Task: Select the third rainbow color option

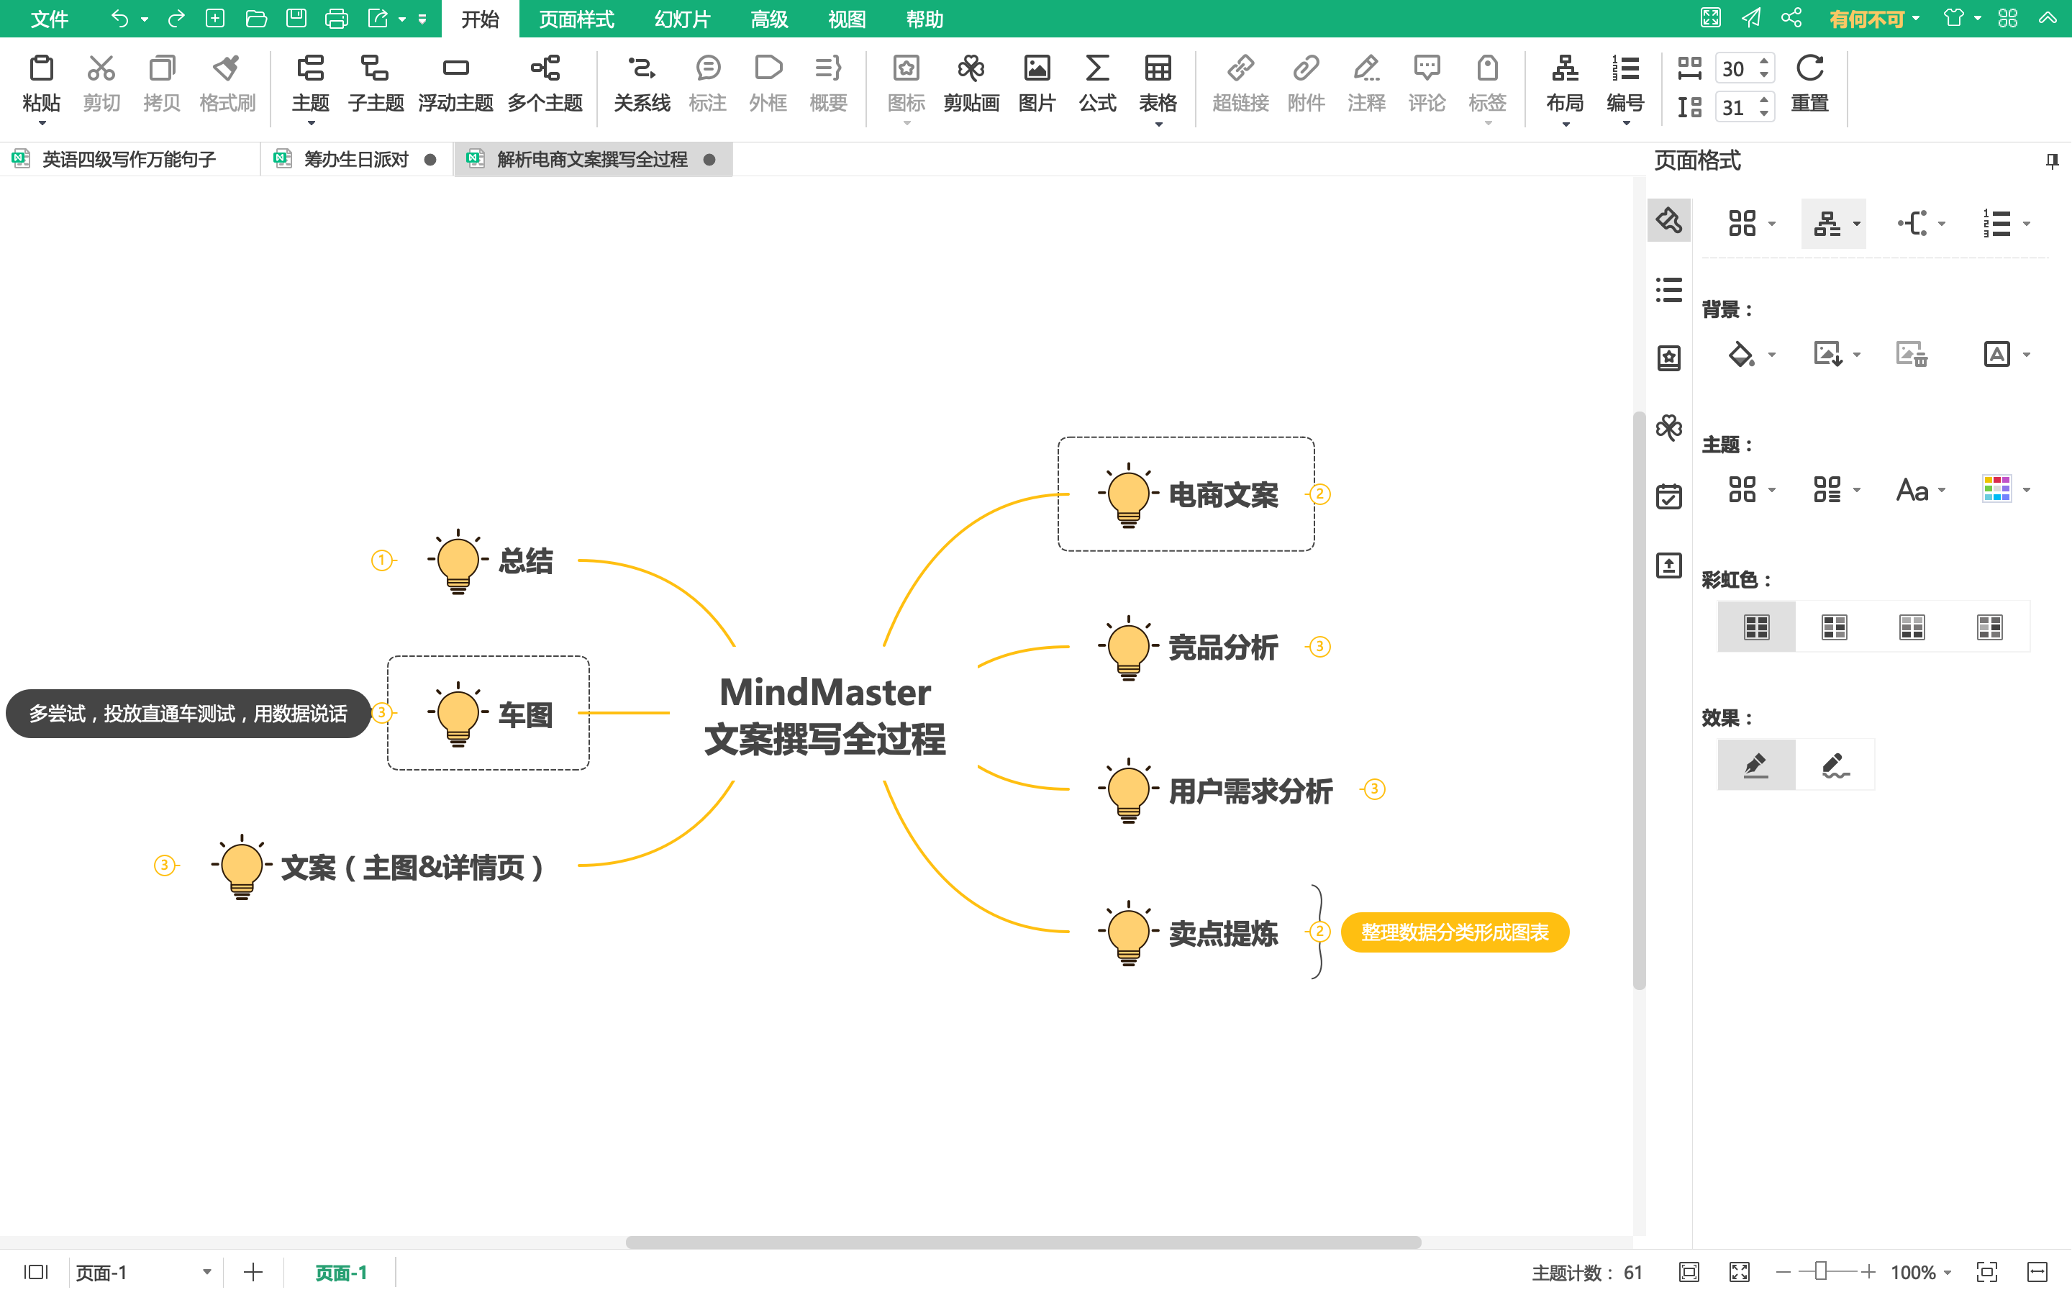Action: coord(1912,627)
